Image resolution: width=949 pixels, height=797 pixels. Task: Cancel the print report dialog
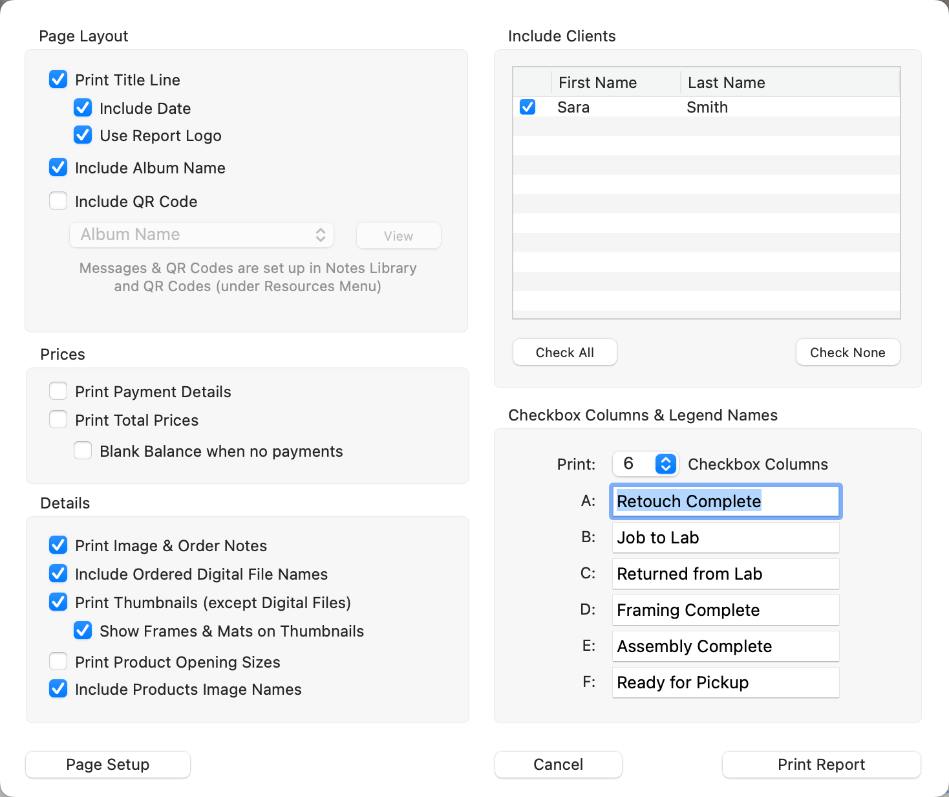[x=558, y=765]
